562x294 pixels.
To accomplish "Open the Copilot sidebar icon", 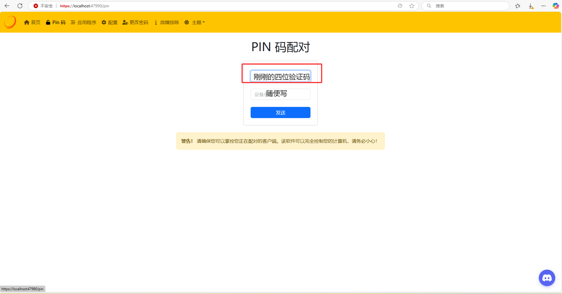I will [556, 6].
